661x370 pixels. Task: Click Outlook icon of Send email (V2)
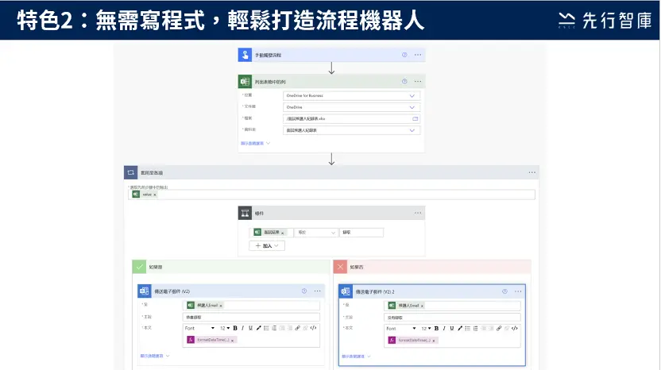pyautogui.click(x=145, y=291)
